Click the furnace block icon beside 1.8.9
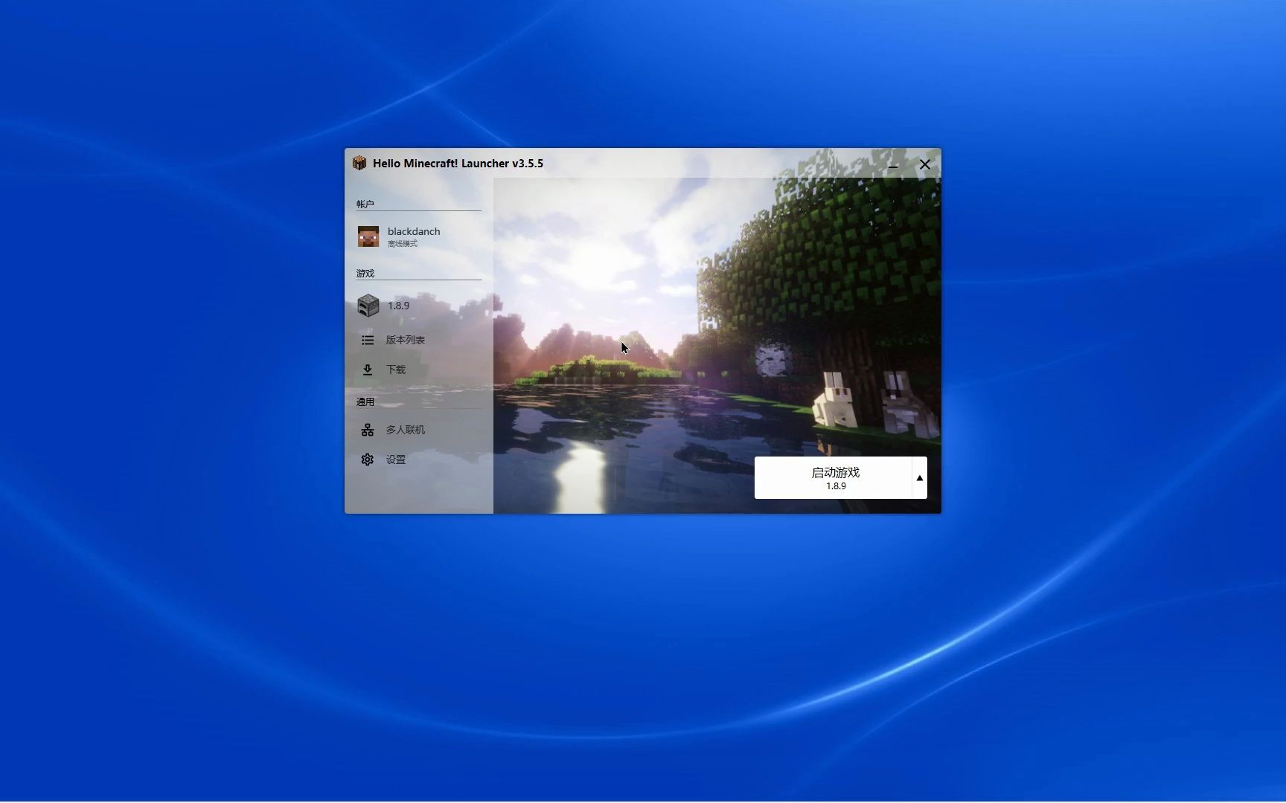Viewport: 1286px width, 803px height. 368,306
